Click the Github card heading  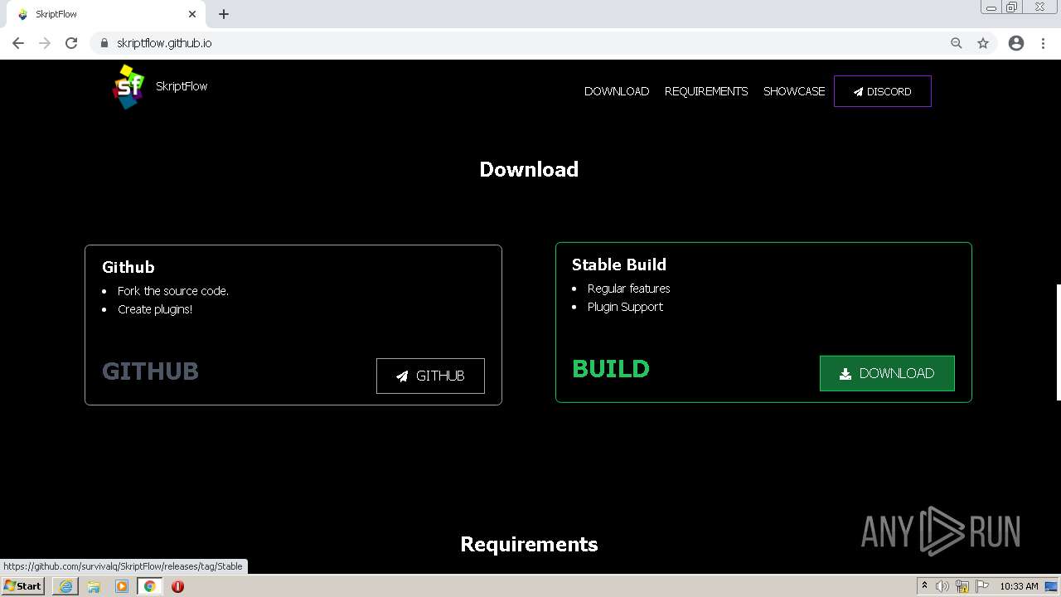click(x=128, y=267)
